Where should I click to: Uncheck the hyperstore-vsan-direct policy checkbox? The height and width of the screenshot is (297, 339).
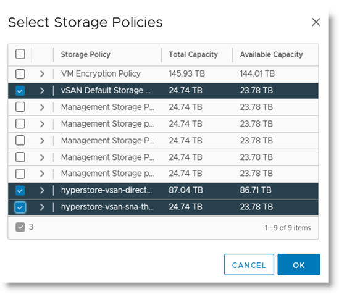pyautogui.click(x=20, y=190)
